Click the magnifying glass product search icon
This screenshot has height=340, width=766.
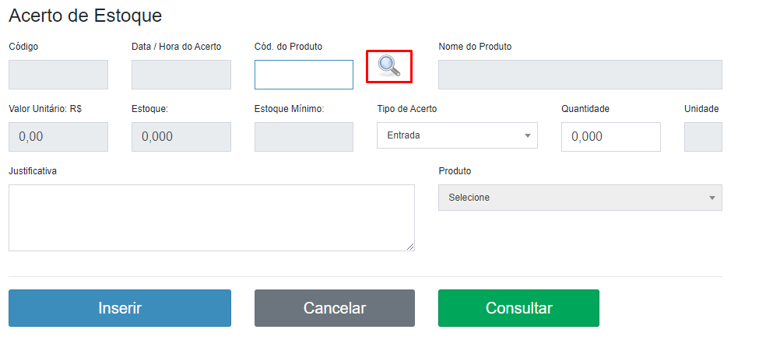[389, 66]
